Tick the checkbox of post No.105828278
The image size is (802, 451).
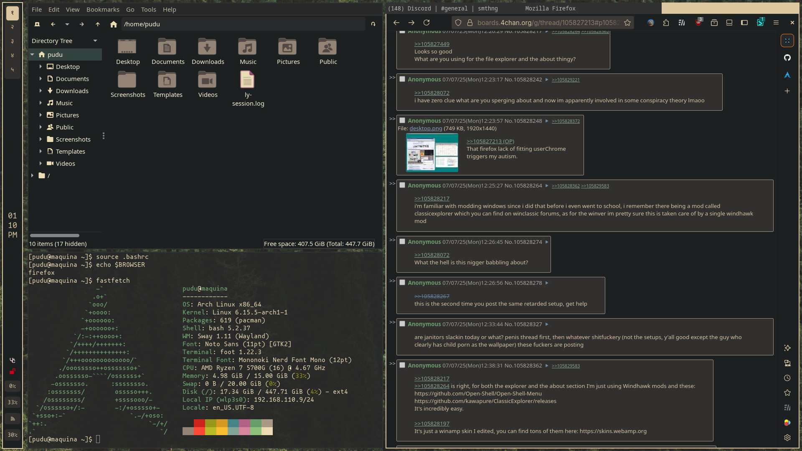point(402,282)
